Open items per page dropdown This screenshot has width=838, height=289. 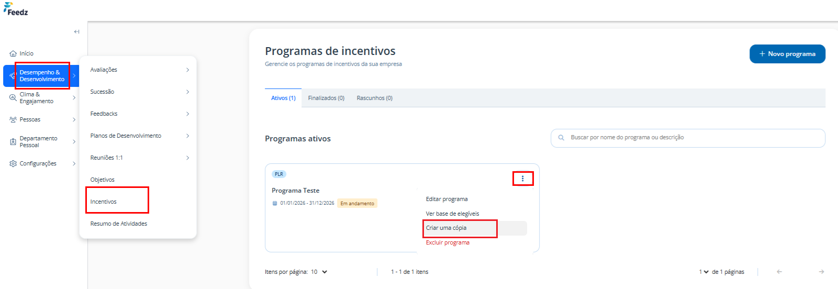[319, 272]
